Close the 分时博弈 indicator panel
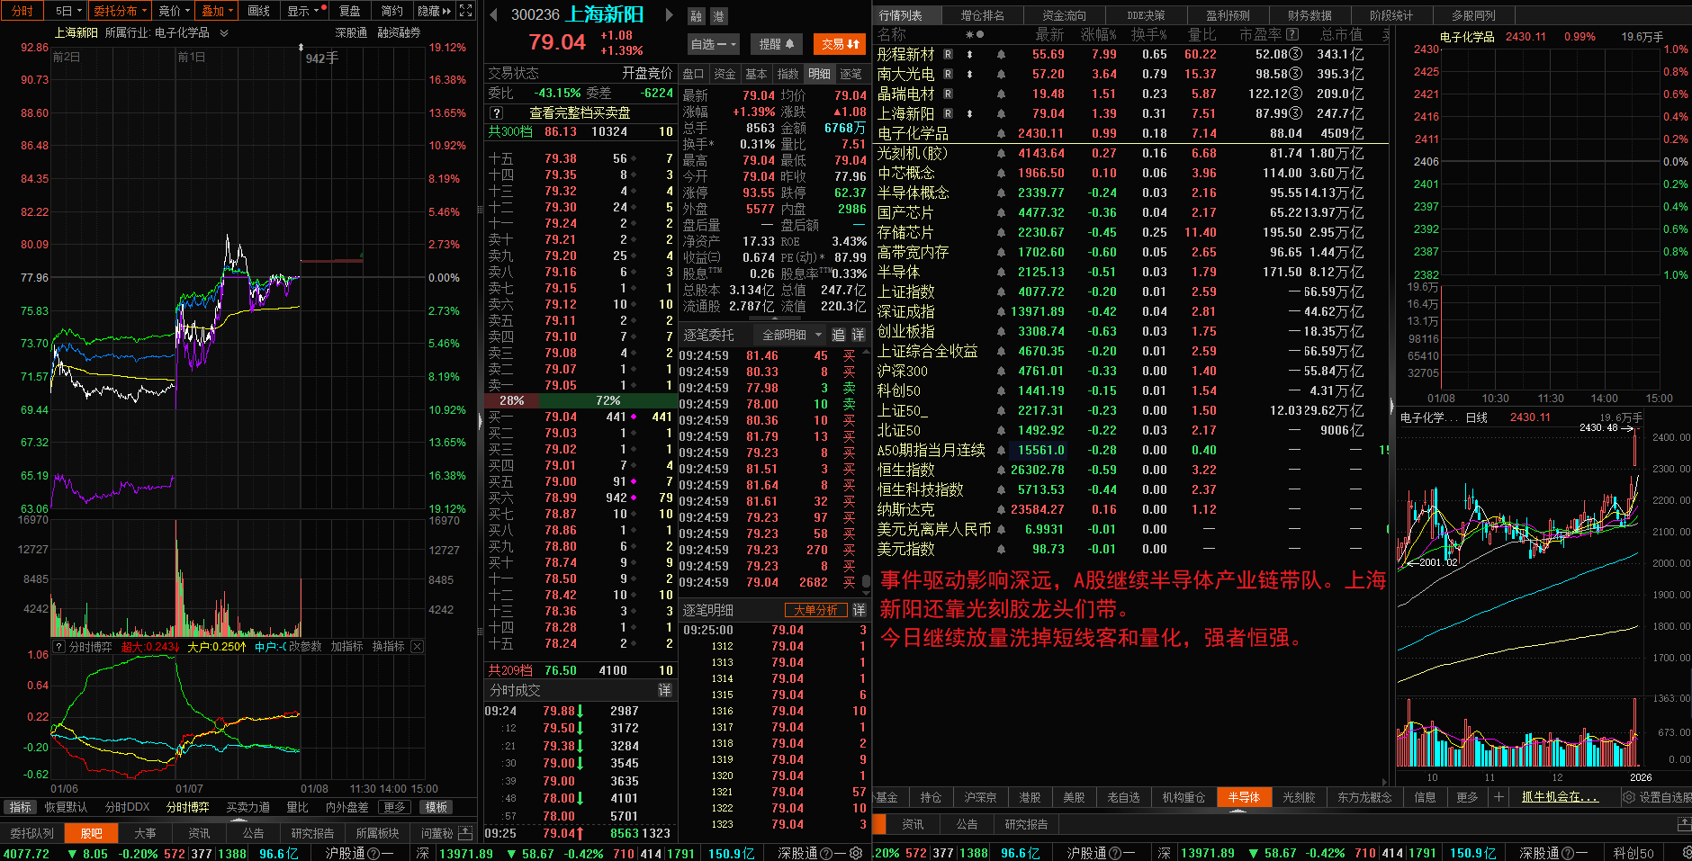The width and height of the screenshot is (1692, 861). click(417, 646)
